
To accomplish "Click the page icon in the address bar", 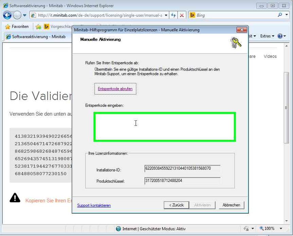I will coord(33,15).
